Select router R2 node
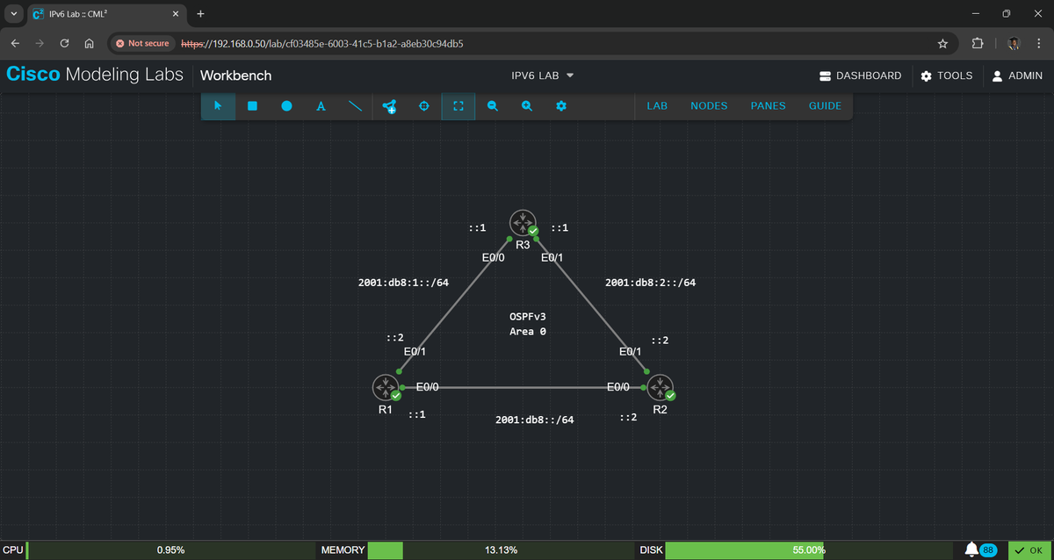1054x560 pixels. [660, 387]
